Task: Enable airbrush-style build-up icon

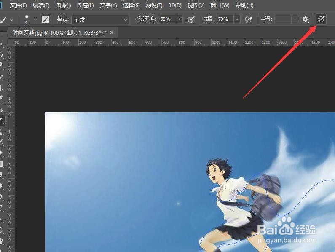Action: (249, 19)
